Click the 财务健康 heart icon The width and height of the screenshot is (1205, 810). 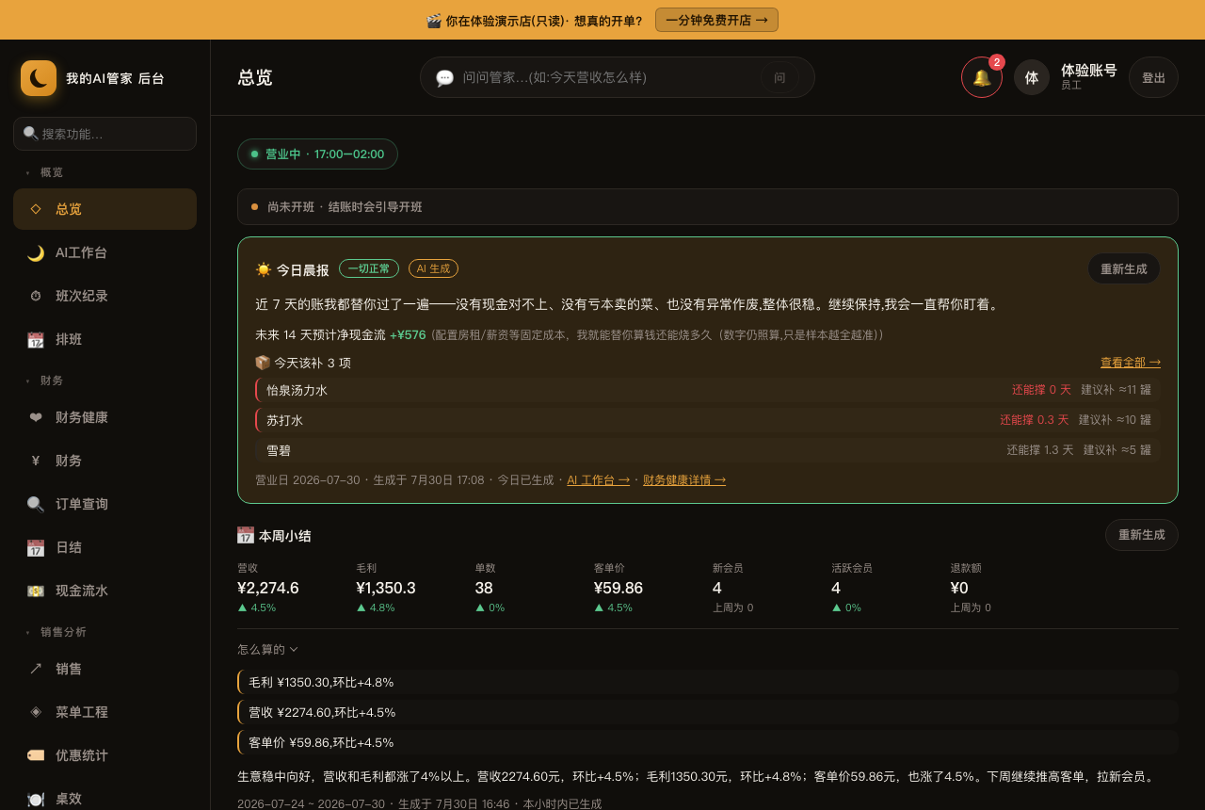click(36, 417)
